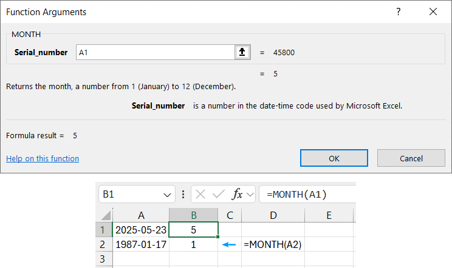
Task: Click the Insert Function fx icon
Action: tap(237, 195)
